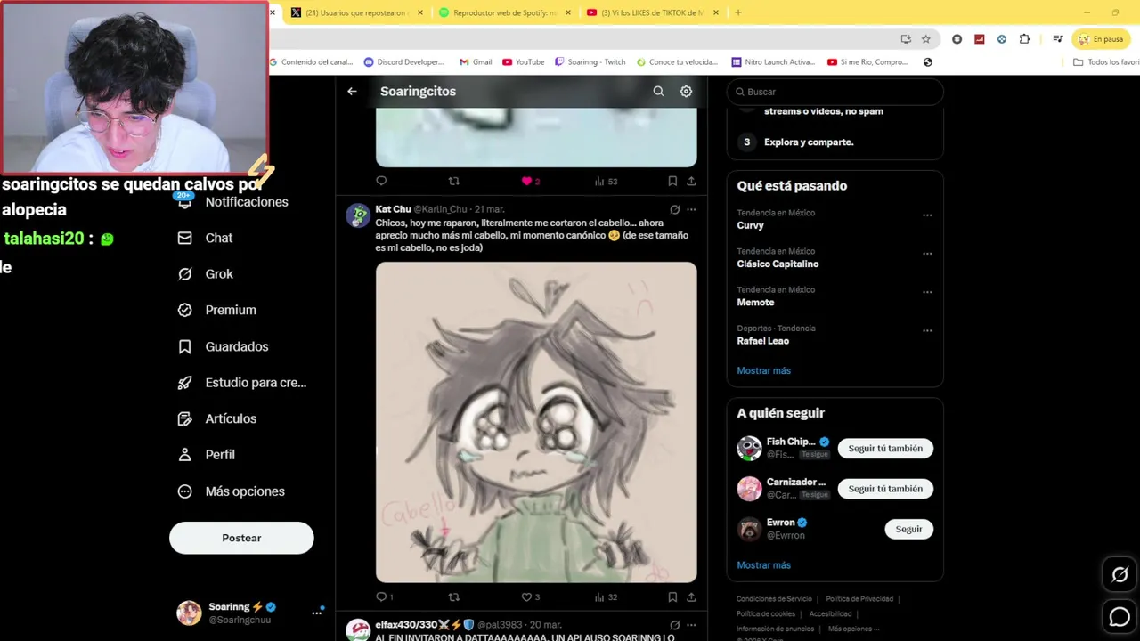Open the Rafael Leao trend
The width and height of the screenshot is (1140, 641).
coord(762,341)
